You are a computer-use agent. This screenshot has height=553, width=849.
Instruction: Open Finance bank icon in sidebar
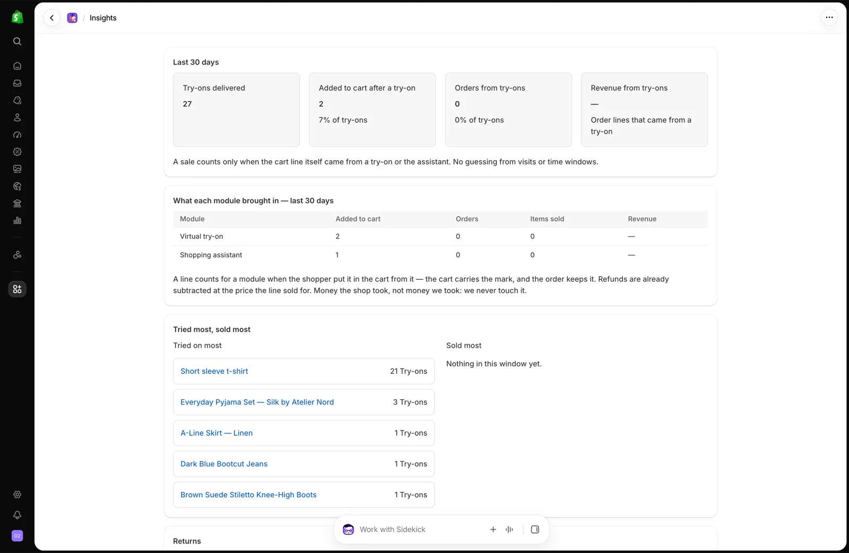point(17,204)
